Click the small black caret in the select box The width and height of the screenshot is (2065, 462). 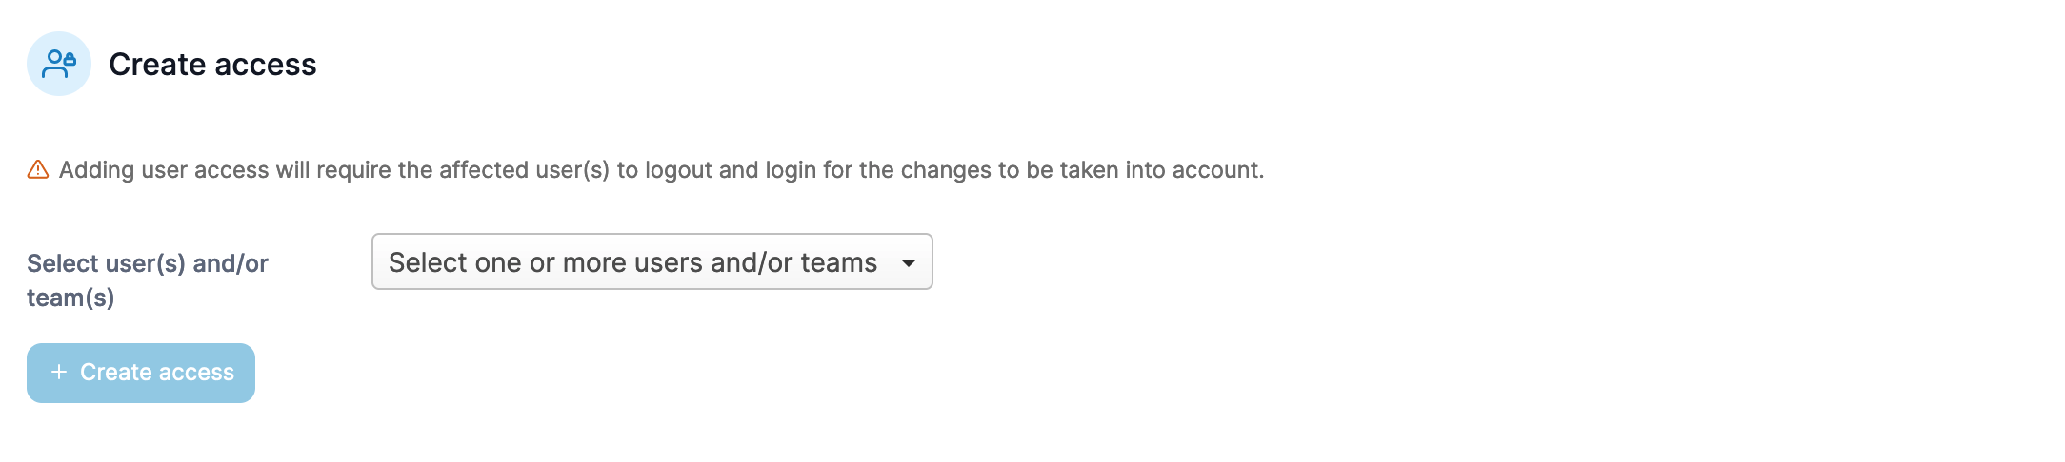(x=909, y=262)
